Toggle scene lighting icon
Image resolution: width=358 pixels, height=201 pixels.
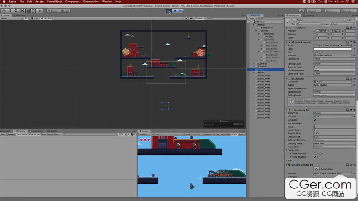(x=32, y=18)
